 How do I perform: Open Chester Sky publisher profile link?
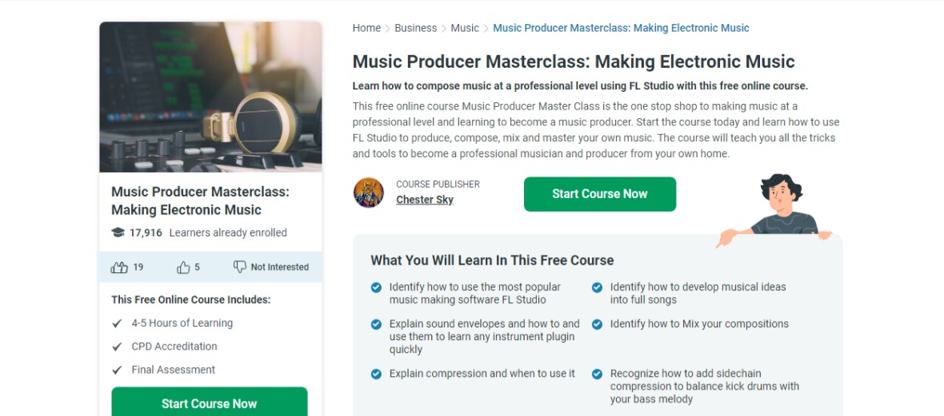click(x=425, y=200)
